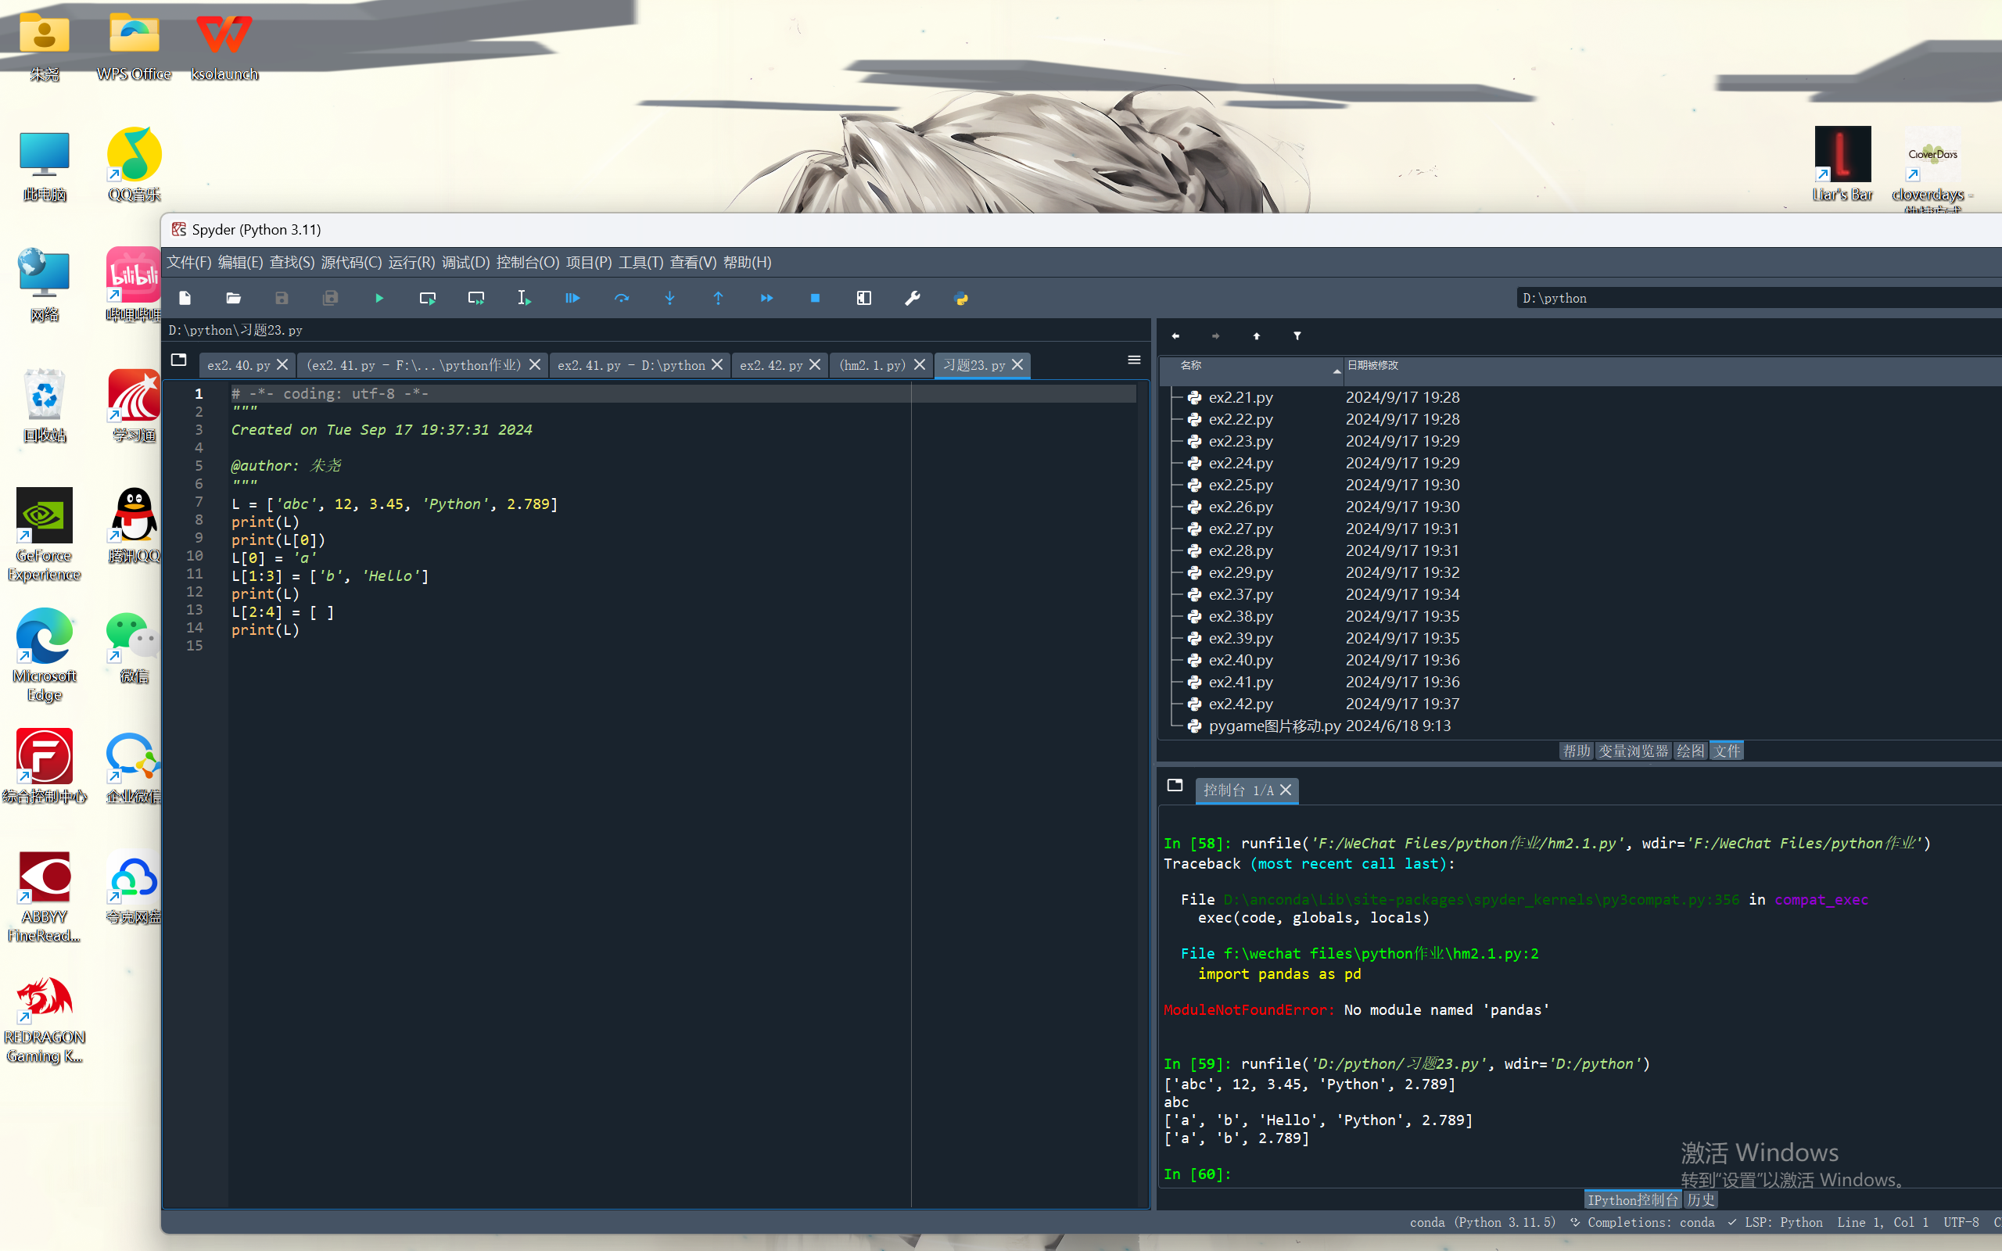Viewport: 2002px width, 1251px height.
Task: Open preferences with the wrench icon
Action: (x=913, y=298)
